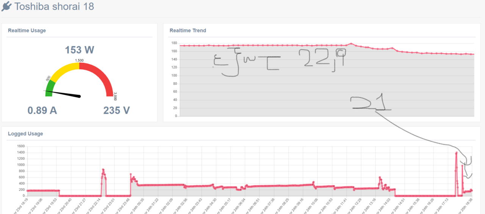
Task: Click the Logged Usage panel heading
Action: click(25, 134)
